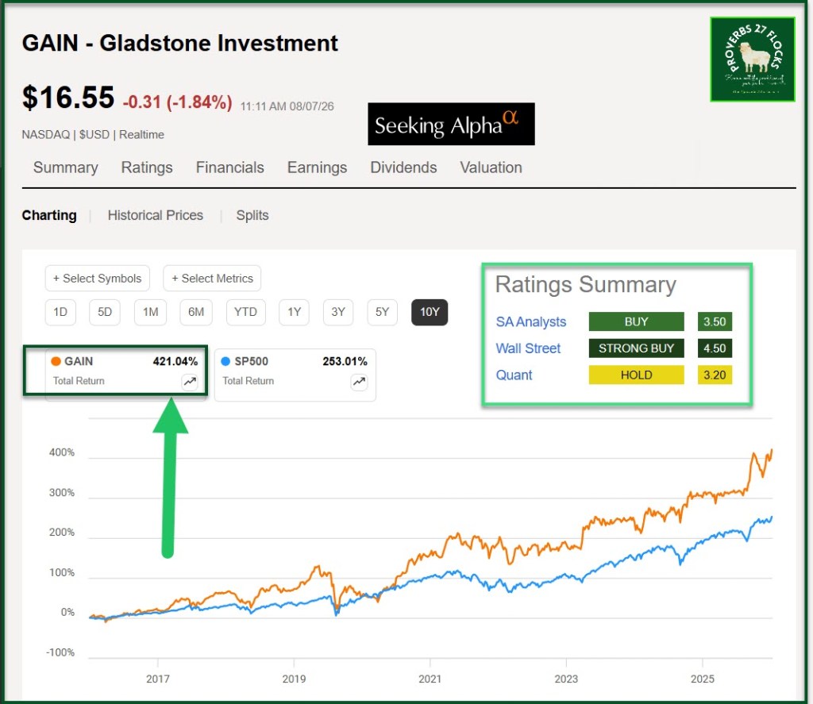Viewport: 813px width, 704px height.
Task: Click the Proverbs 27 Flocks sheep logo
Action: click(753, 59)
